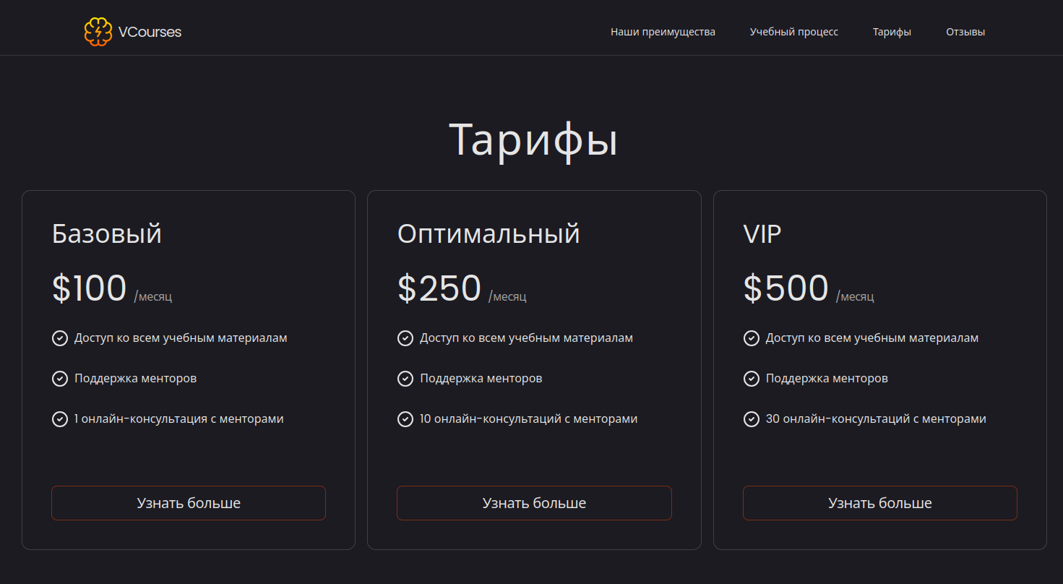
Task: Click checkmark next to 1 онлайн-консультация
Action: pyautogui.click(x=60, y=419)
